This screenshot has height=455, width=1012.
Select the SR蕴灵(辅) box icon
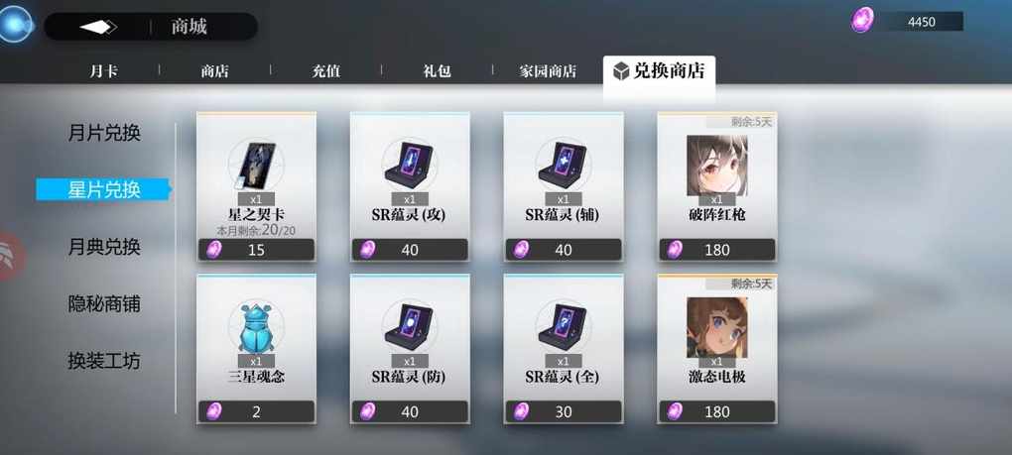(x=564, y=167)
